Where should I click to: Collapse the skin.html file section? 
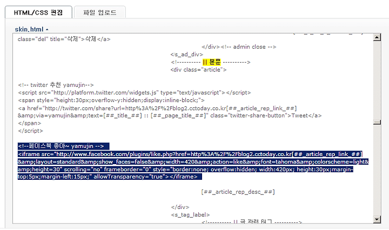(31, 29)
